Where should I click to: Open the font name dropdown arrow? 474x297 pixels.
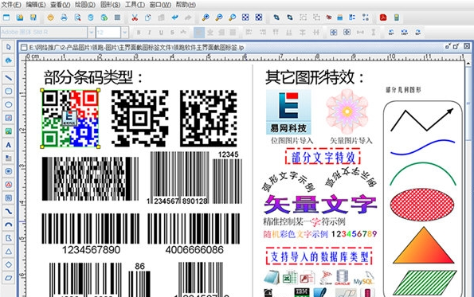pyautogui.click(x=91, y=33)
